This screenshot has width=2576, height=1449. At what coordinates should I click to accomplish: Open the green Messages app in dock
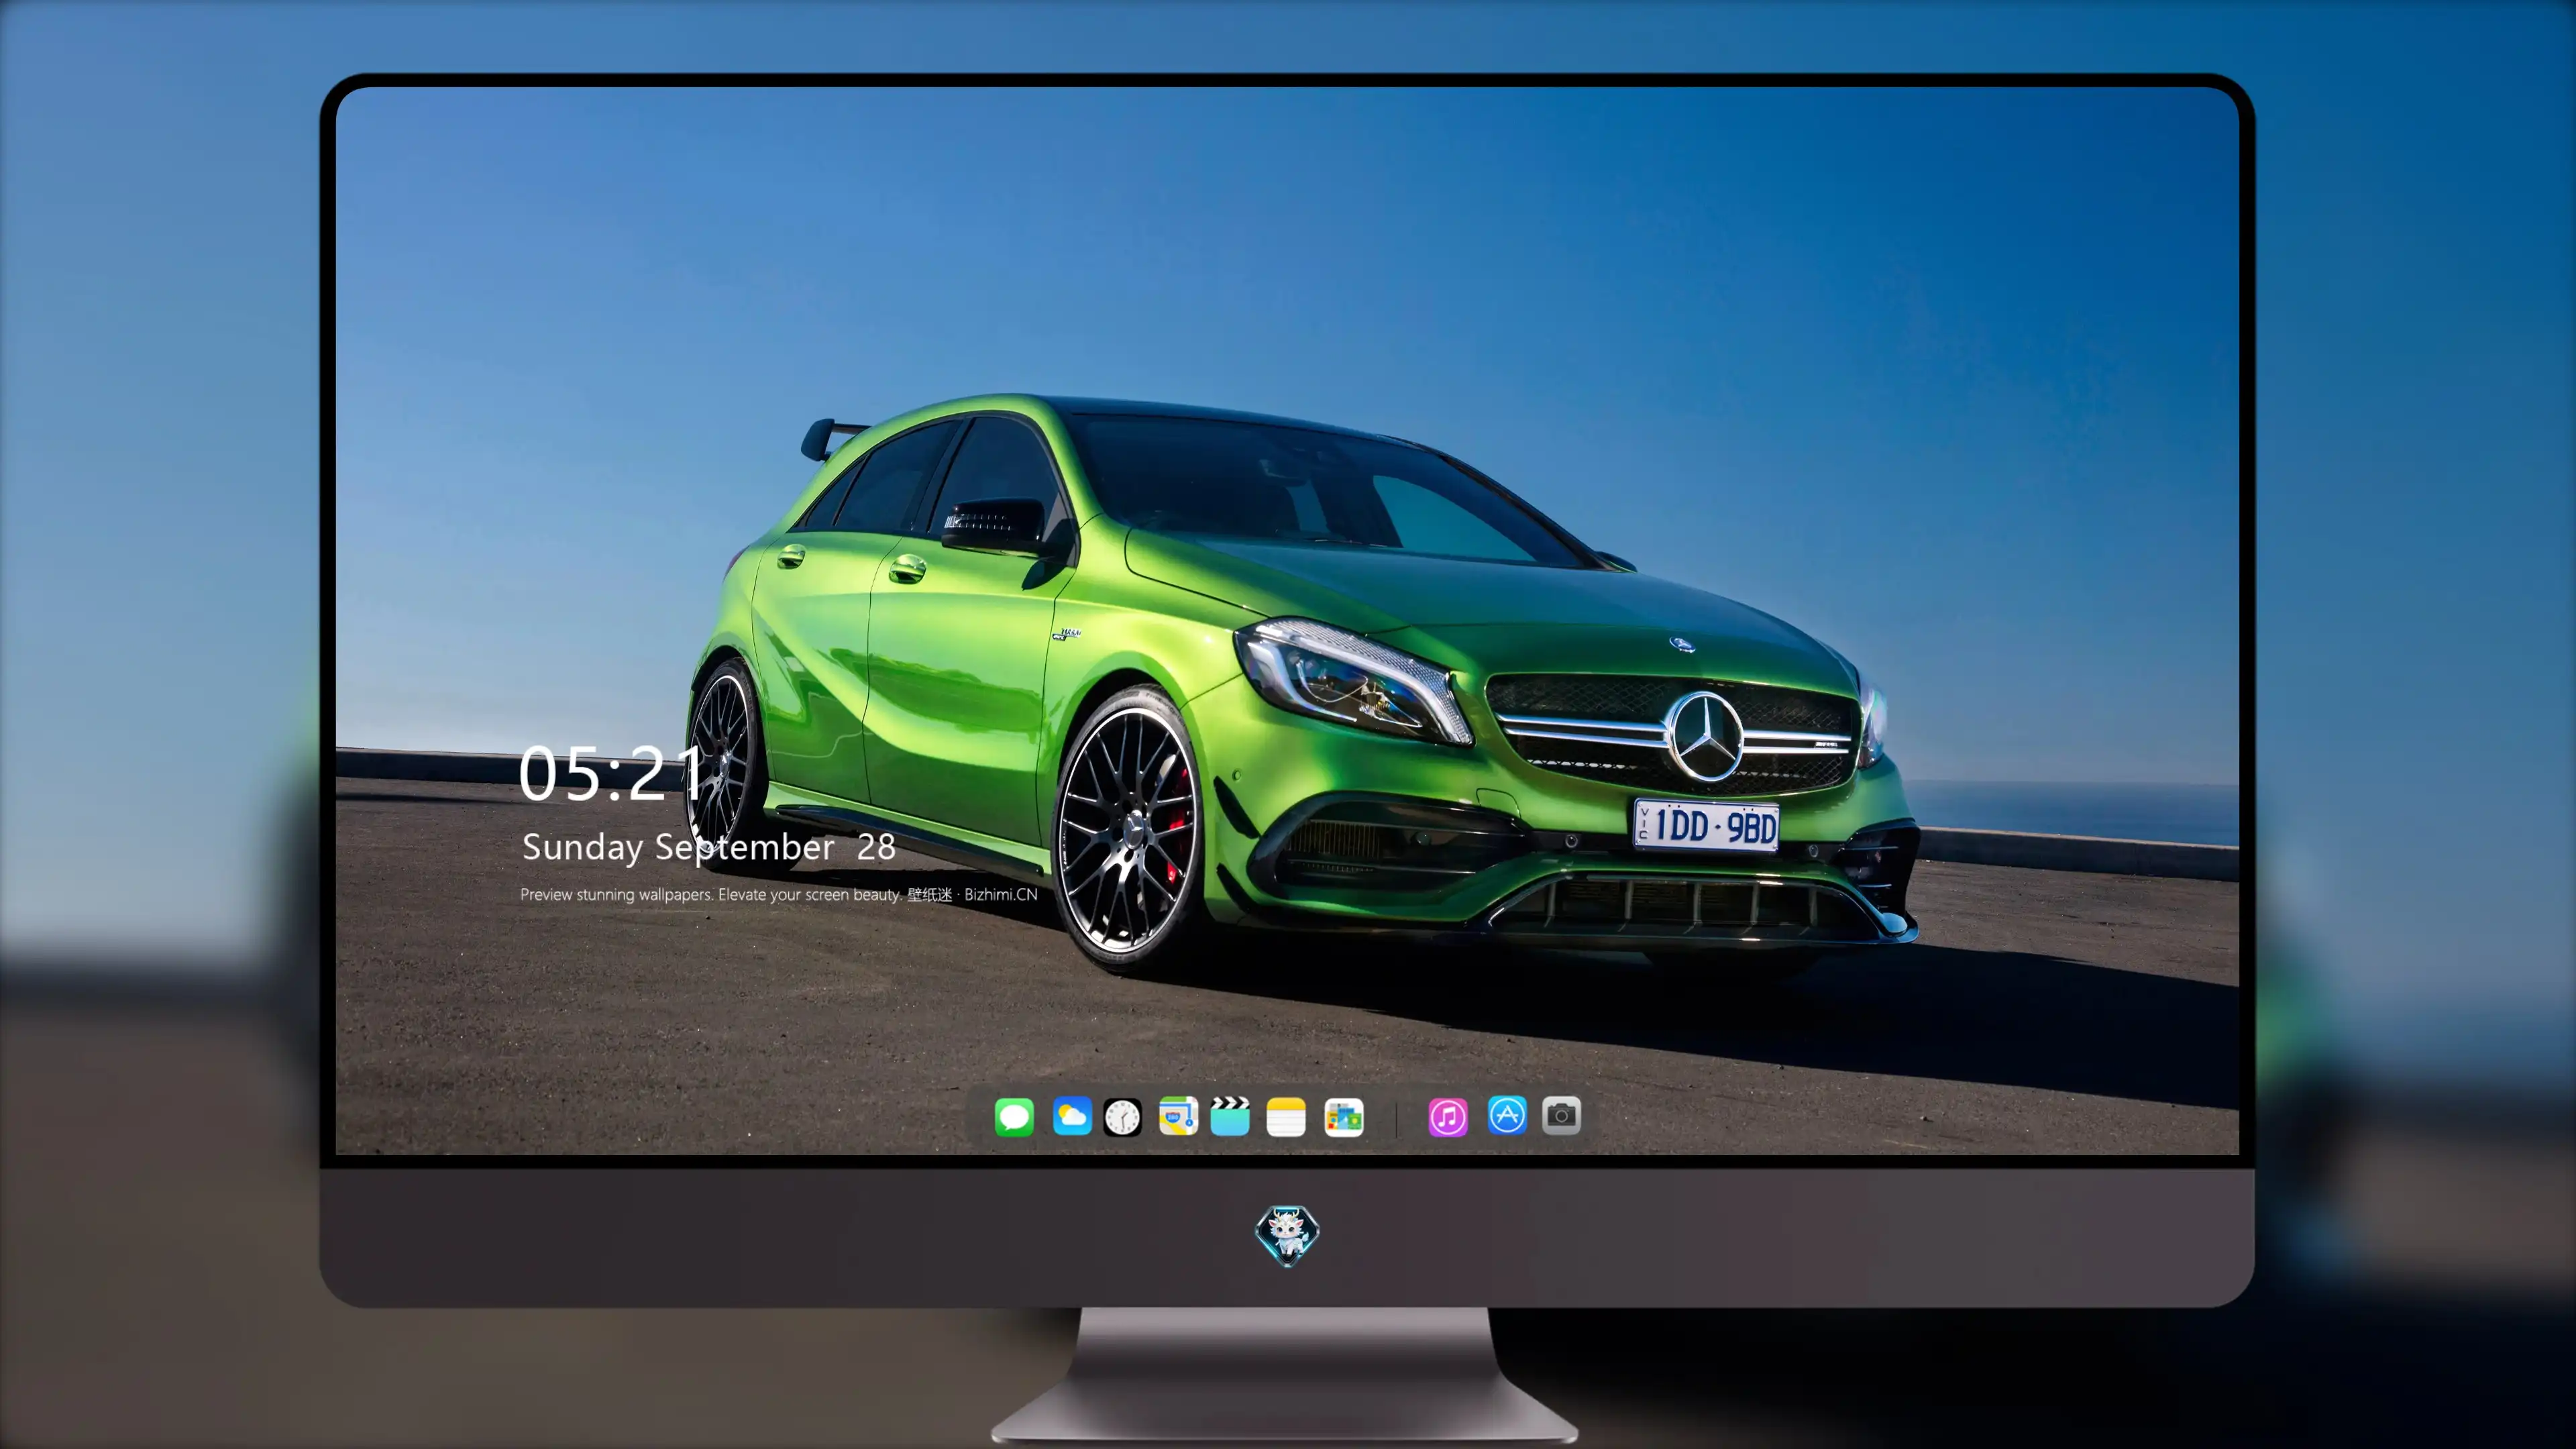(1014, 1116)
